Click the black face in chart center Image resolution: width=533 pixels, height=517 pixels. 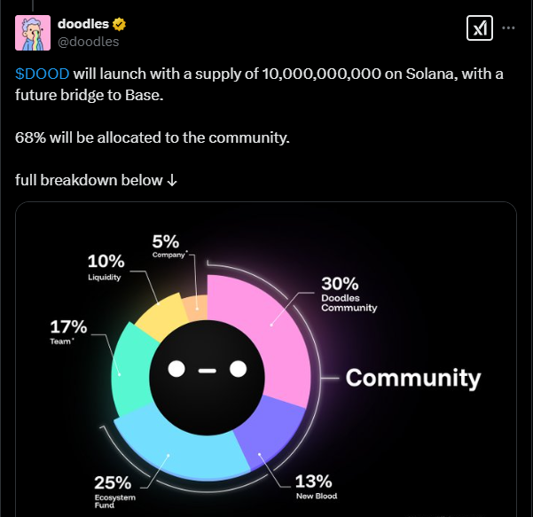[x=207, y=377]
